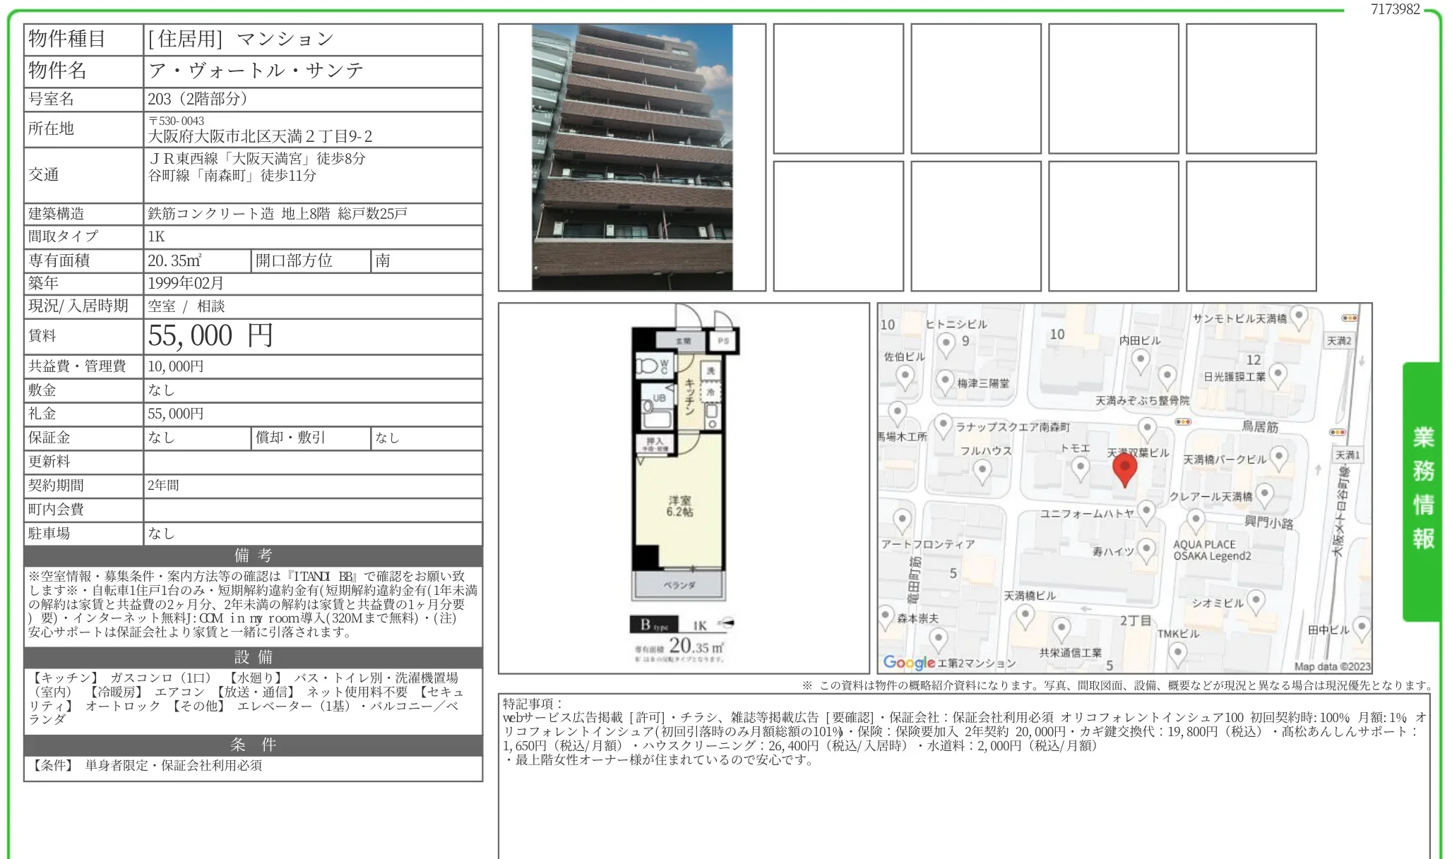The width and height of the screenshot is (1452, 859).
Task: Click the map pin beside 日光護謨工業
Action: [x=1278, y=374]
